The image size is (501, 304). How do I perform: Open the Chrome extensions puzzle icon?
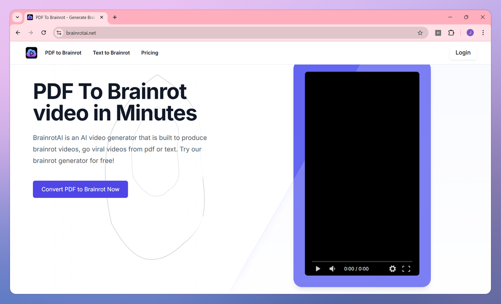pos(451,32)
